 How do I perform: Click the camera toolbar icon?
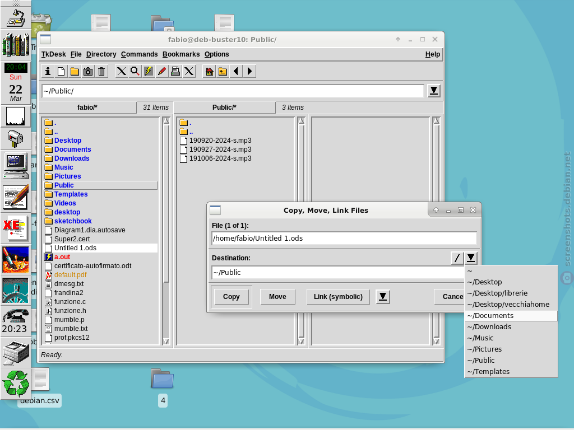pyautogui.click(x=88, y=71)
